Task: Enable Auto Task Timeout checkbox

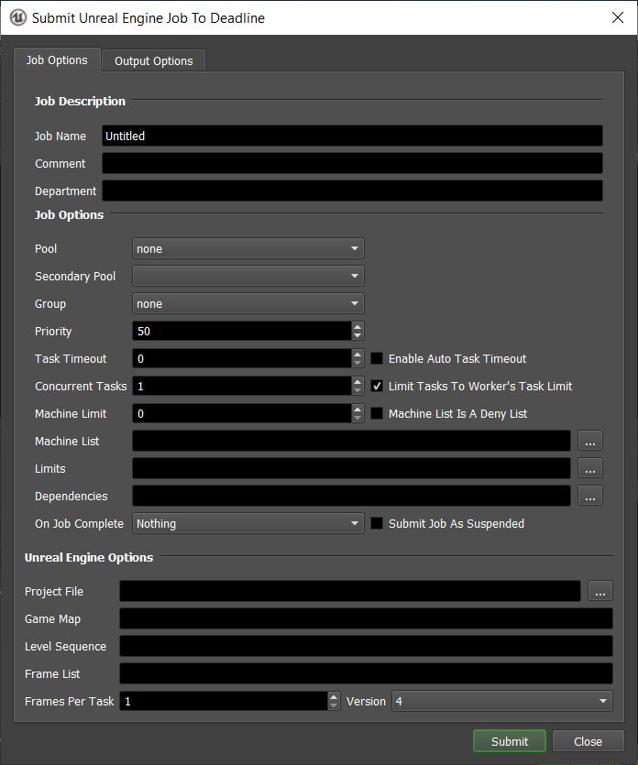Action: tap(377, 358)
